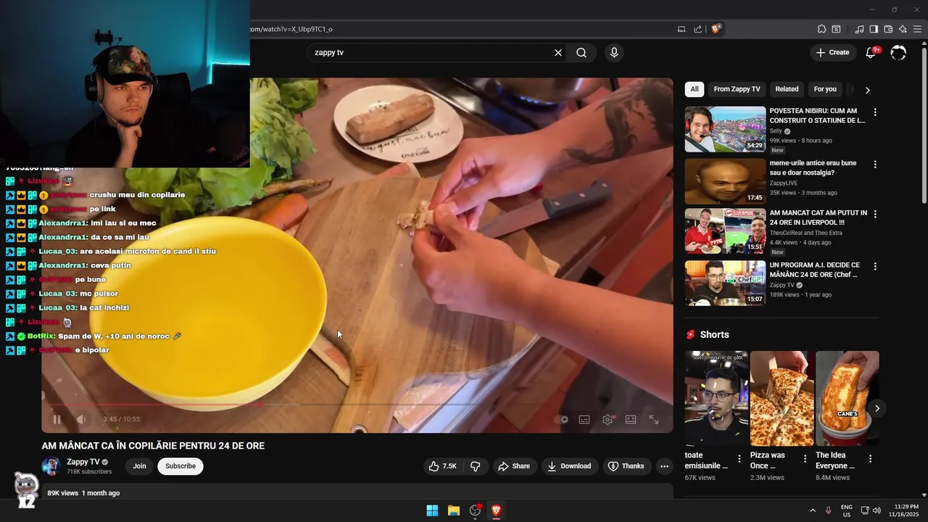Like the video (7.5K)
This screenshot has height=522, width=928.
442,466
